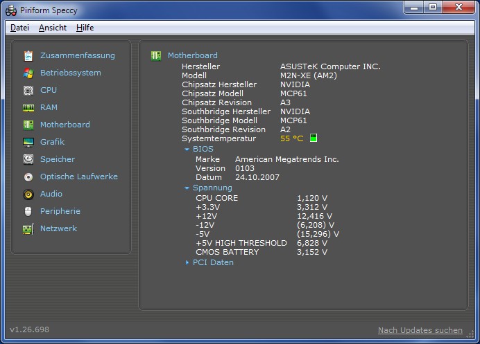Screen dimensions: 480x344
Task: Collapse the Spannung section
Action: (x=187, y=188)
